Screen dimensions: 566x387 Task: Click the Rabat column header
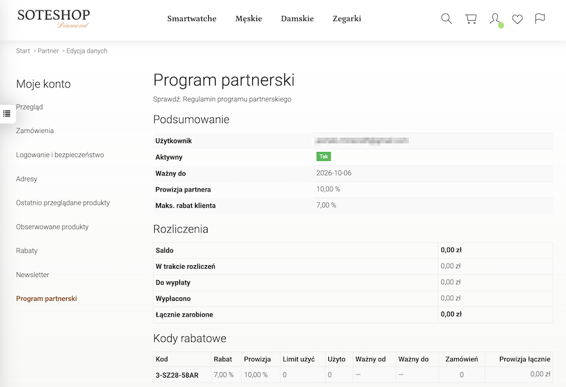point(223,359)
